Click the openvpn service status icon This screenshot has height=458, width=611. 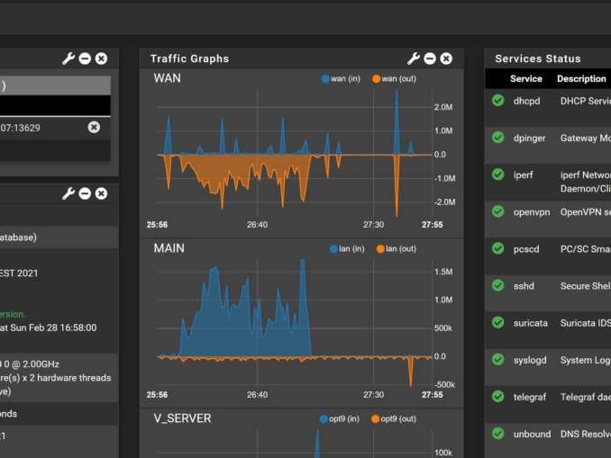pyautogui.click(x=497, y=211)
